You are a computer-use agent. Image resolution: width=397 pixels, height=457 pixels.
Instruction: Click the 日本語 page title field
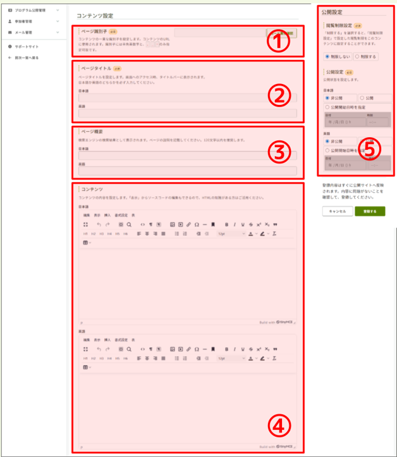(x=188, y=97)
